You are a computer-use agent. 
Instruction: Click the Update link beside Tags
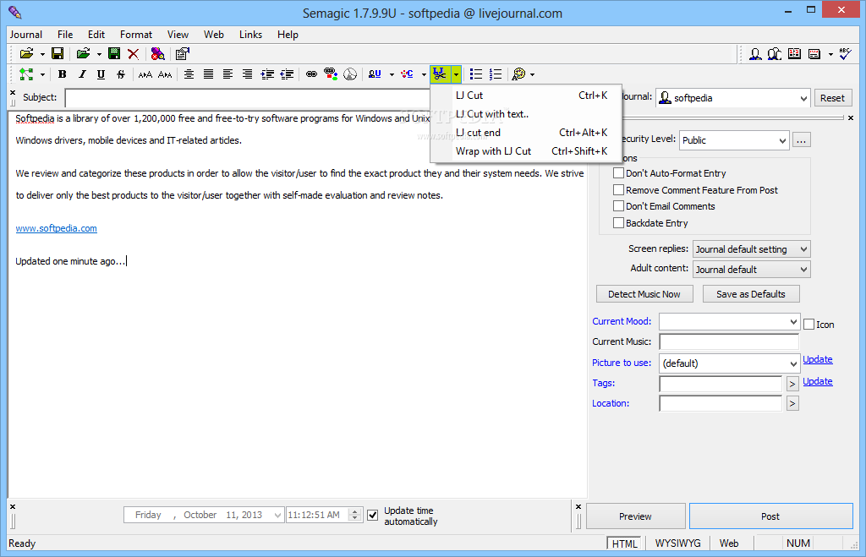click(x=818, y=381)
